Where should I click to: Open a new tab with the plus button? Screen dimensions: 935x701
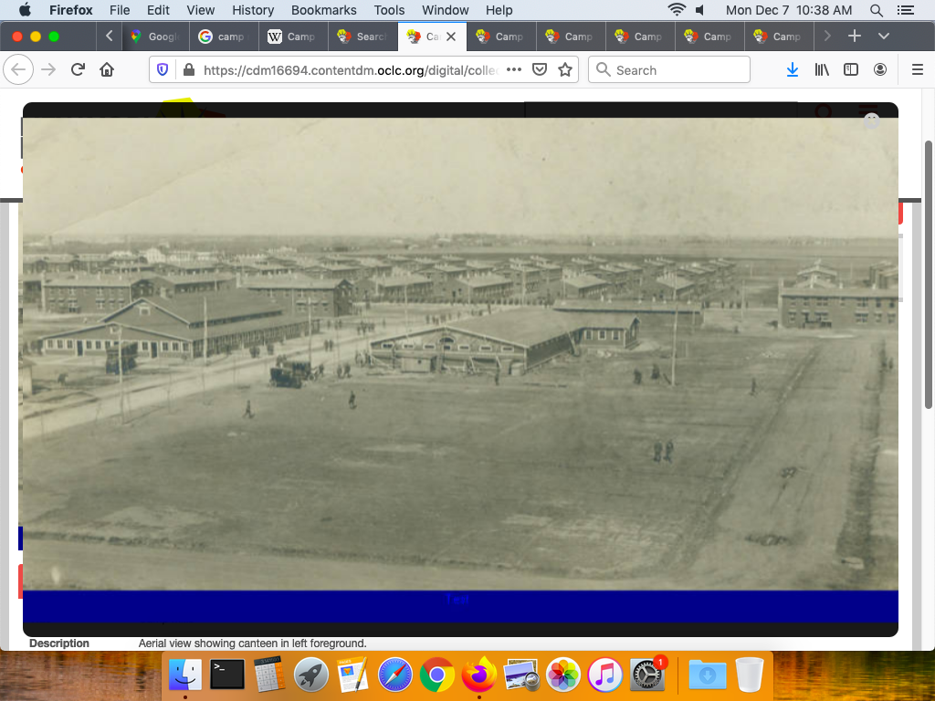855,37
